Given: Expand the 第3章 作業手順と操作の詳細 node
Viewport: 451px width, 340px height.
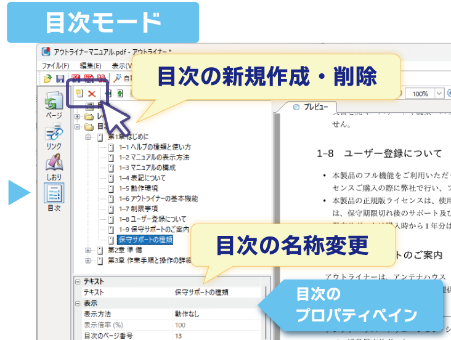Looking at the screenshot, I should (x=89, y=260).
